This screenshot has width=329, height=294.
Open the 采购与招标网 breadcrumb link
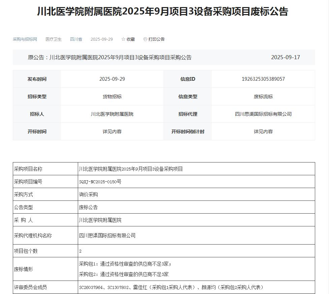click(25, 39)
